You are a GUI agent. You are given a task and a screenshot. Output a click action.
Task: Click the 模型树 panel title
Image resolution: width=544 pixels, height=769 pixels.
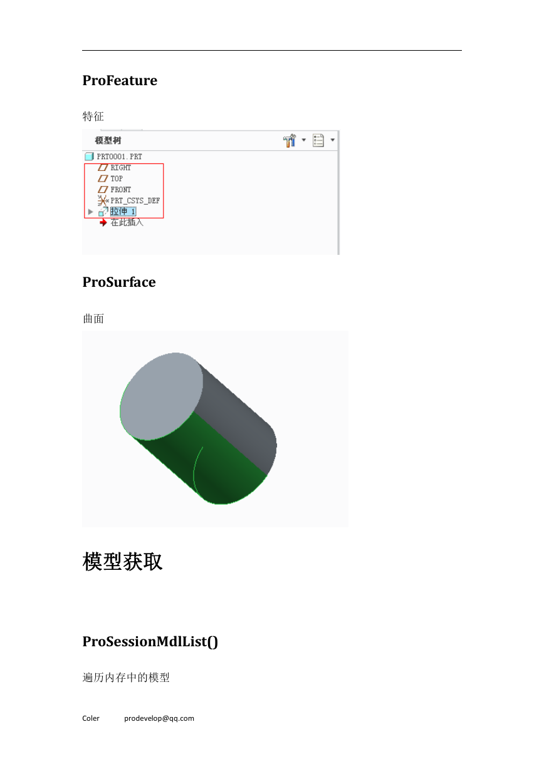click(108, 141)
